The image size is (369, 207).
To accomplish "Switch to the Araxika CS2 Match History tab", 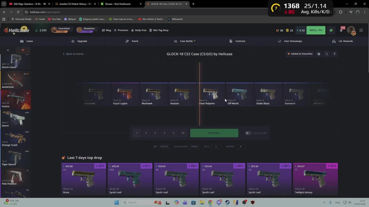I will (x=76, y=4).
